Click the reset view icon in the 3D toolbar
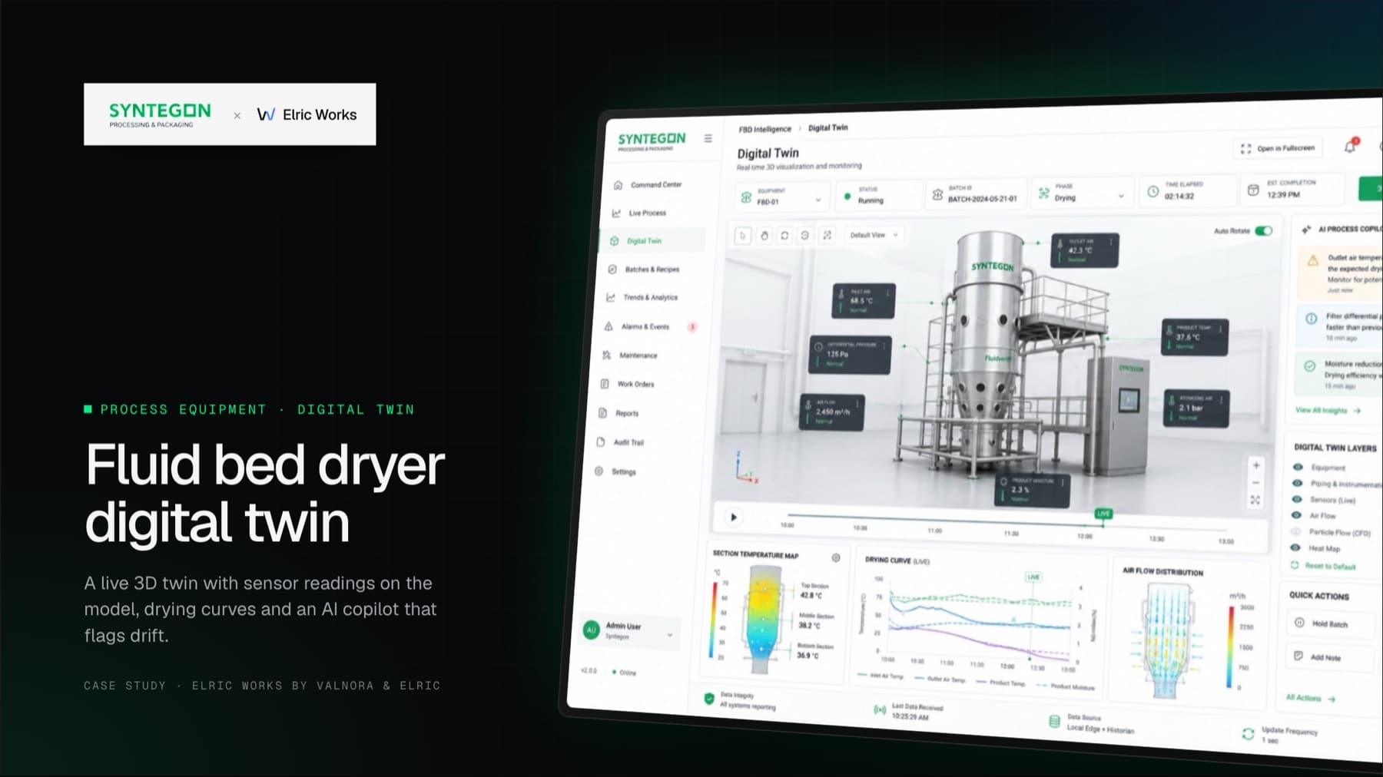The image size is (1383, 777). tap(804, 235)
